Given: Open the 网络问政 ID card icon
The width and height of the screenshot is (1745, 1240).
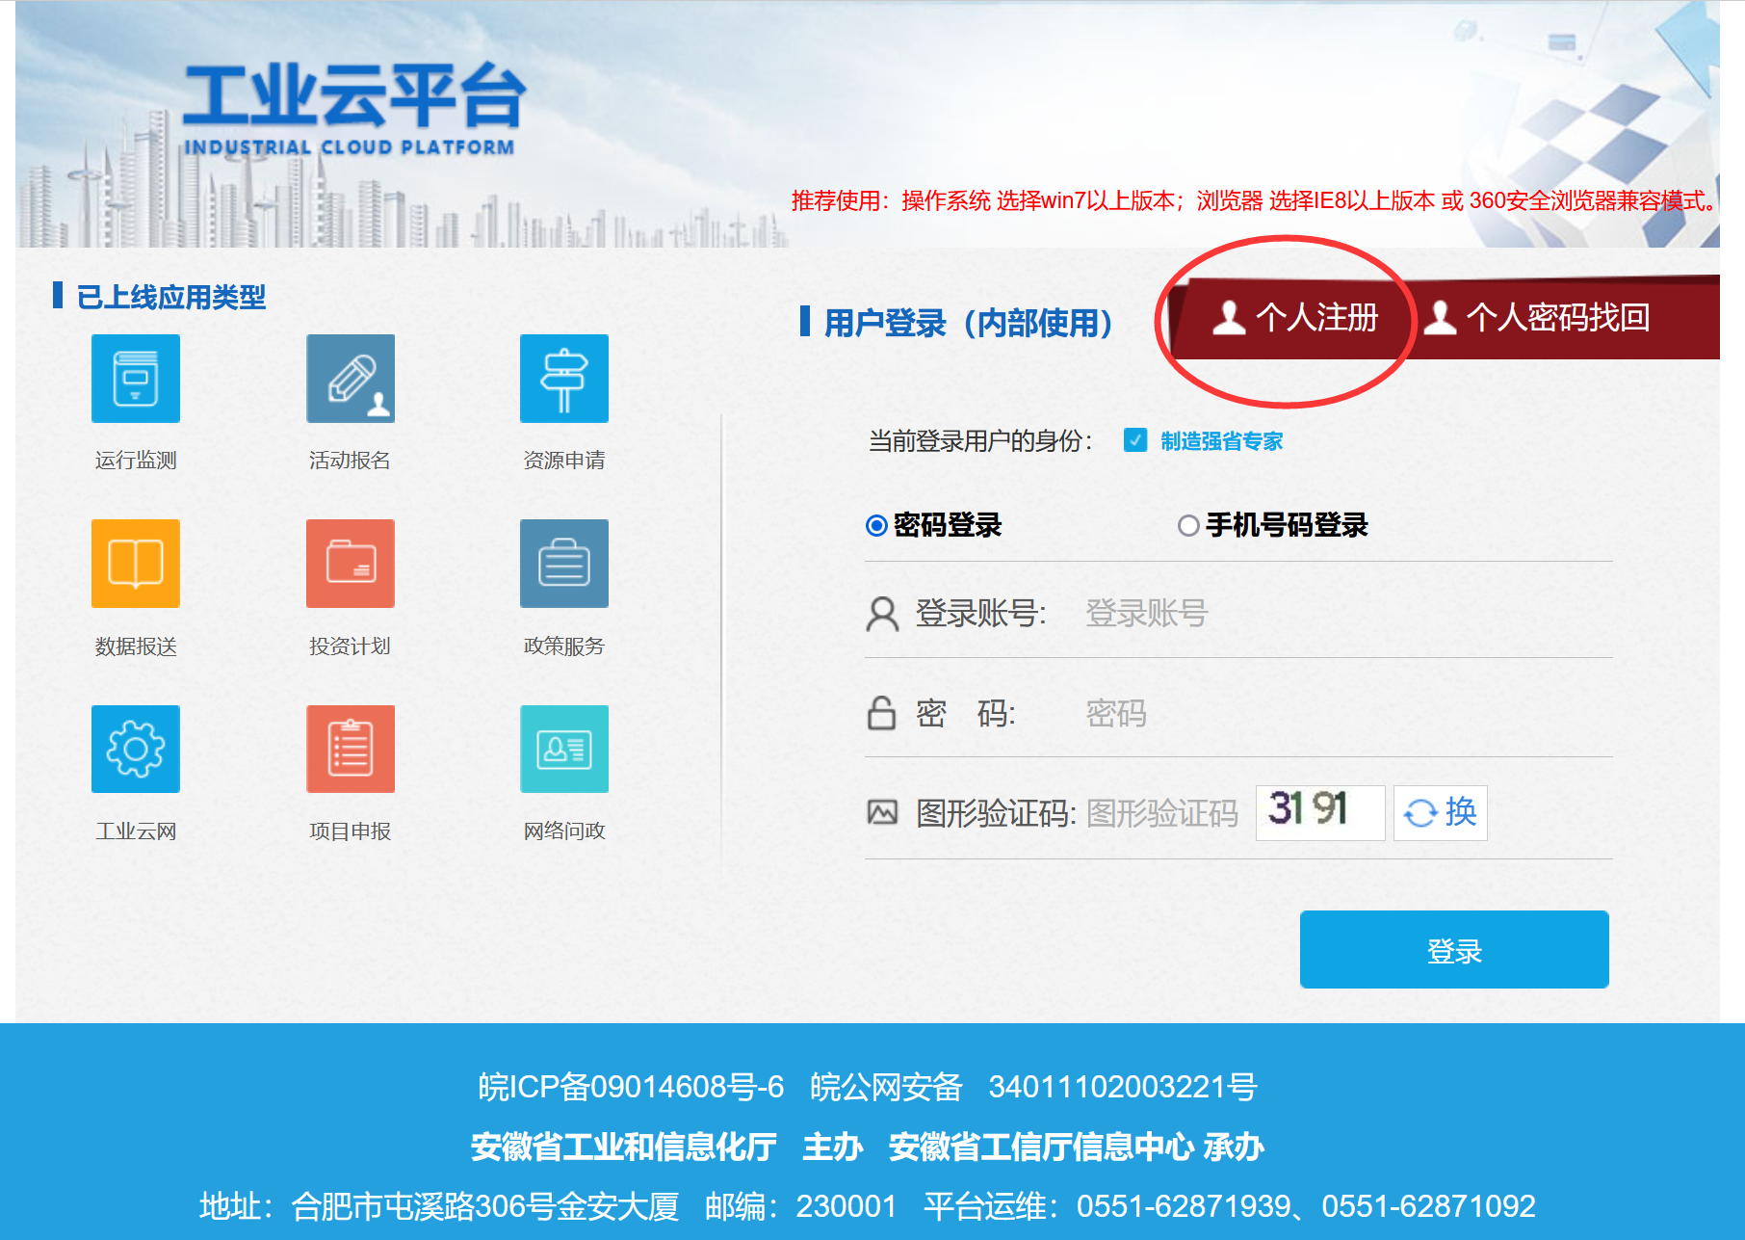Looking at the screenshot, I should [564, 750].
